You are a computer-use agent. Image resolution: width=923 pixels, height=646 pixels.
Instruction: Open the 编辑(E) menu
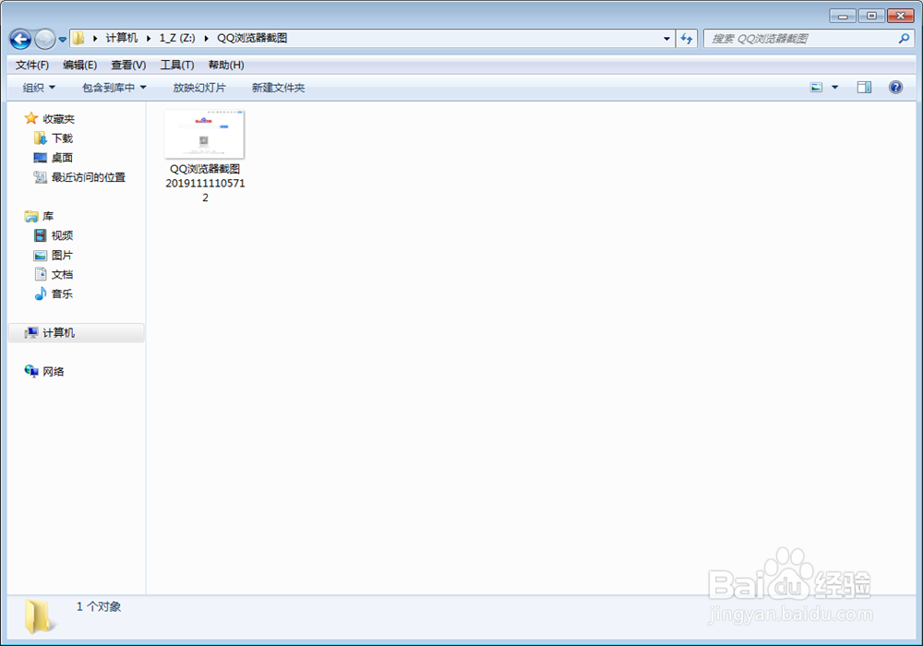coord(79,65)
